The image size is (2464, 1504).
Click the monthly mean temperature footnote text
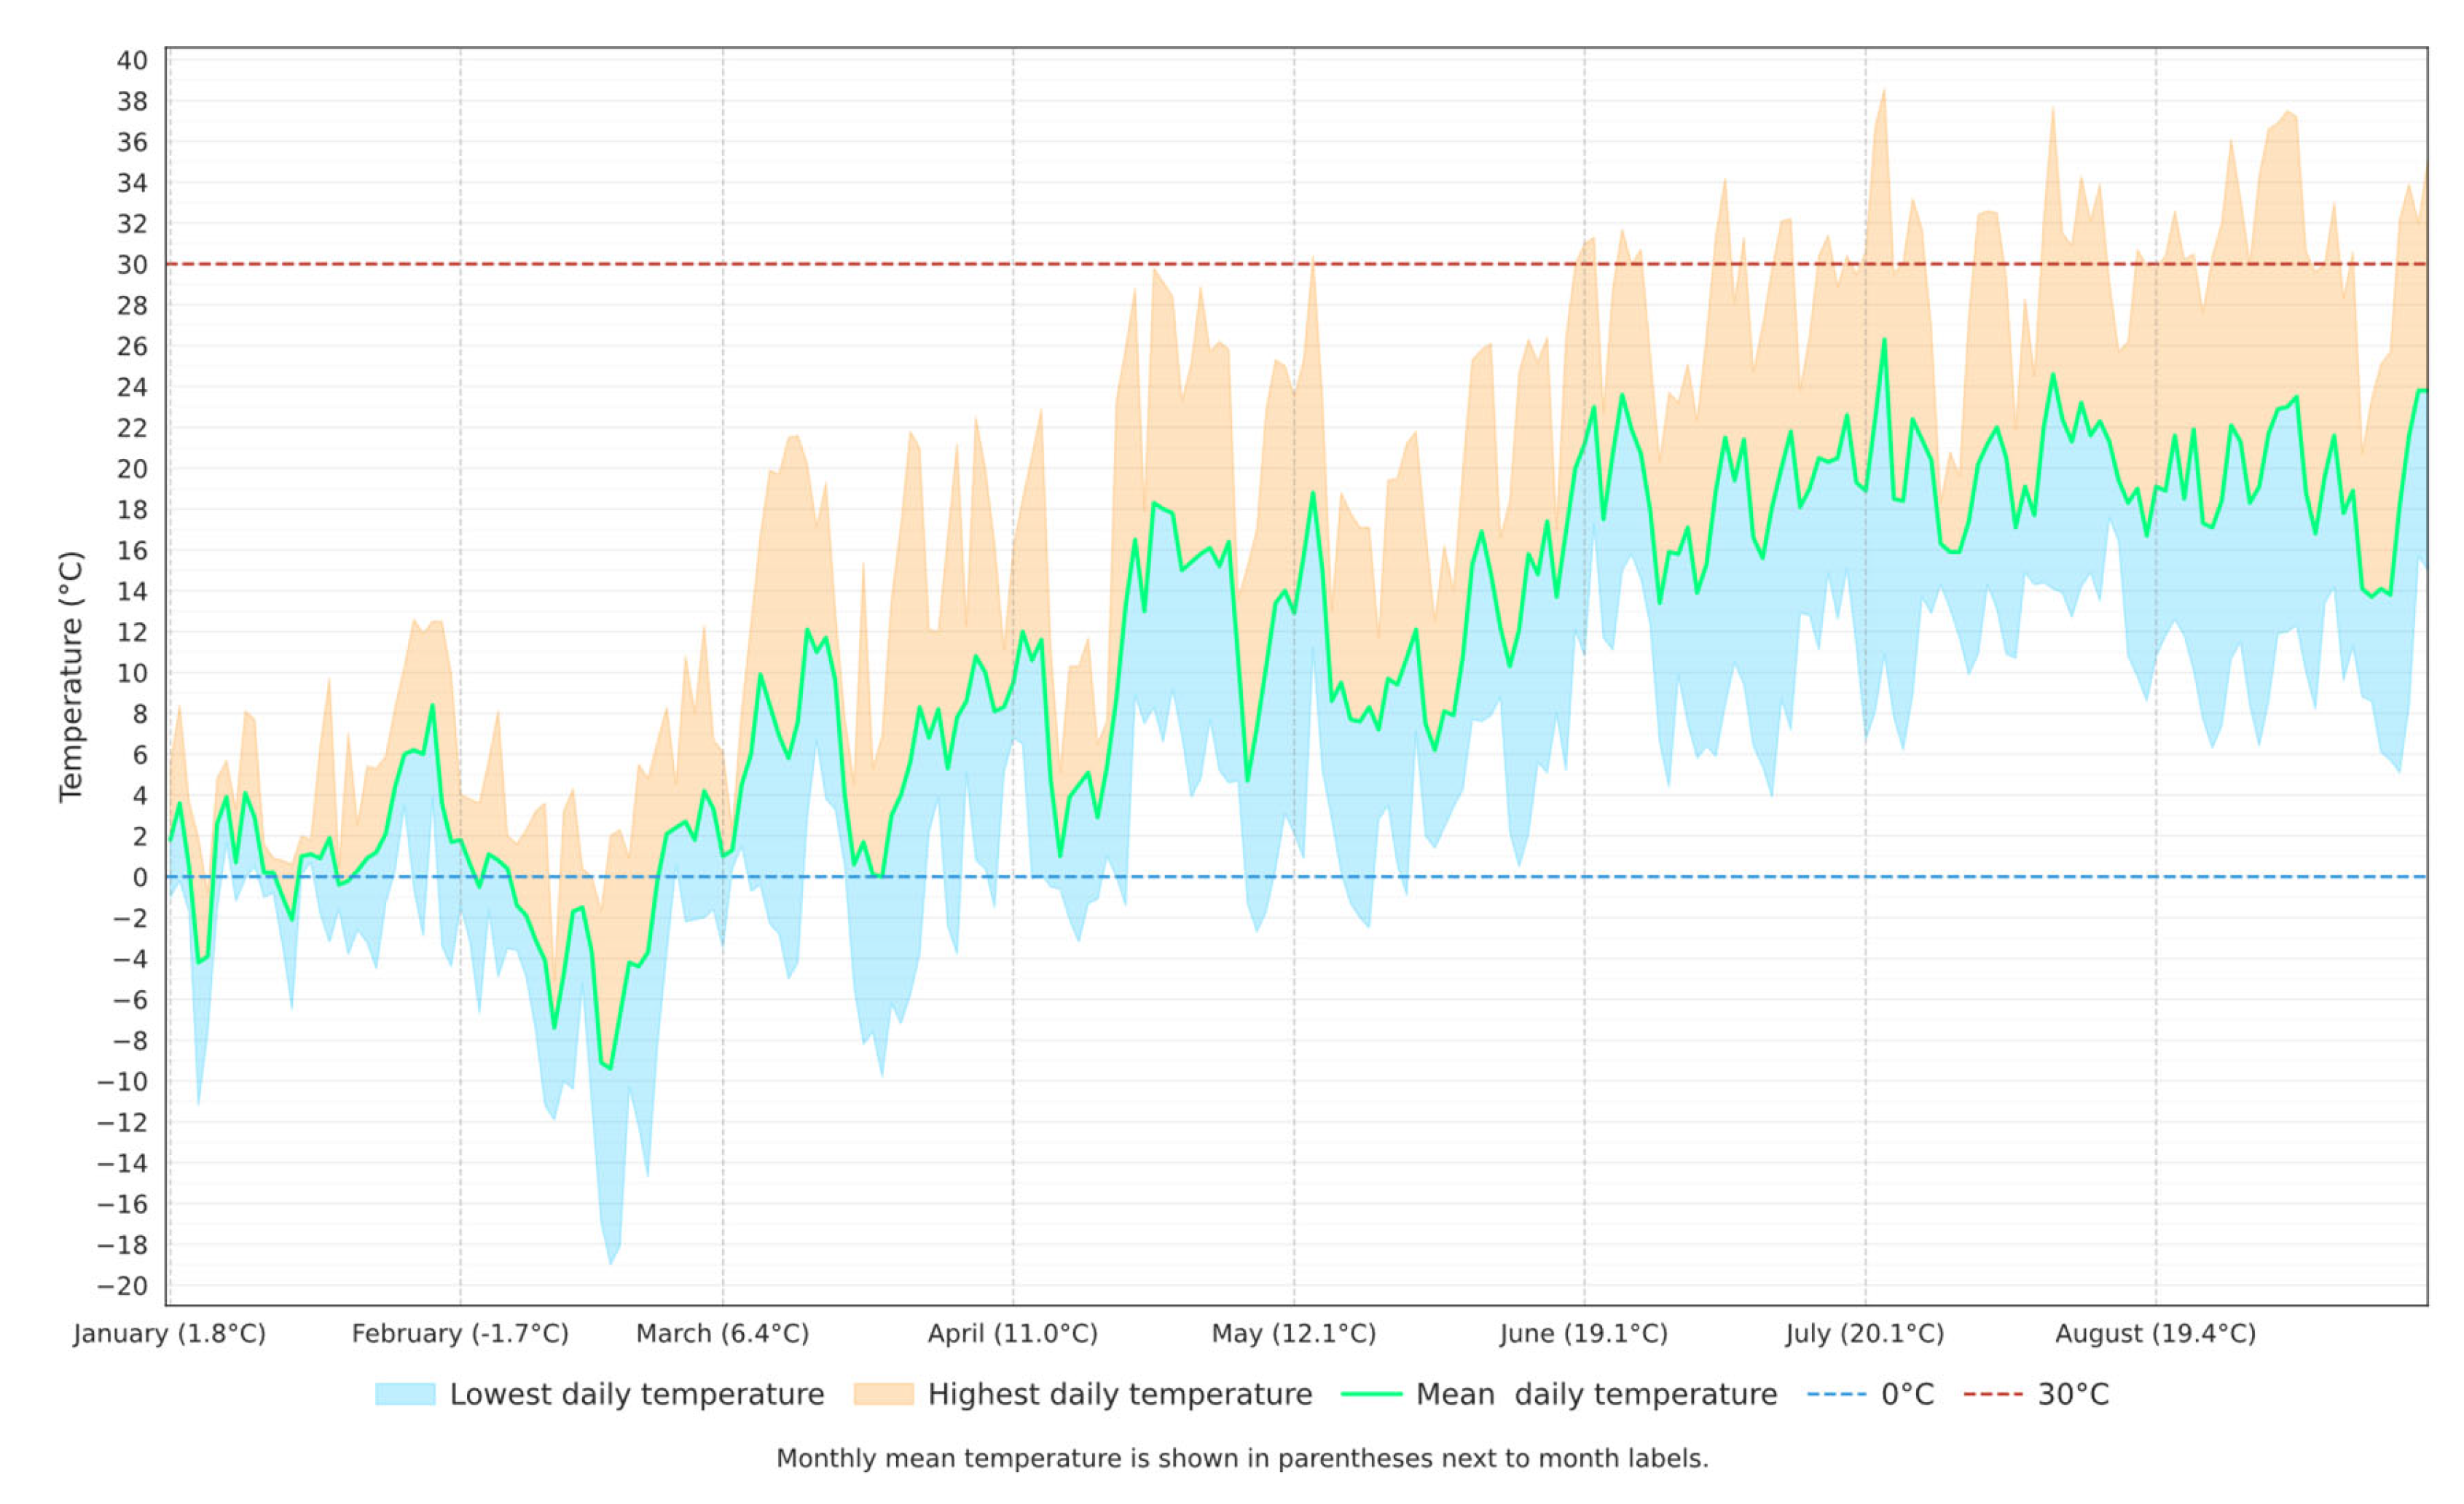(1242, 1459)
